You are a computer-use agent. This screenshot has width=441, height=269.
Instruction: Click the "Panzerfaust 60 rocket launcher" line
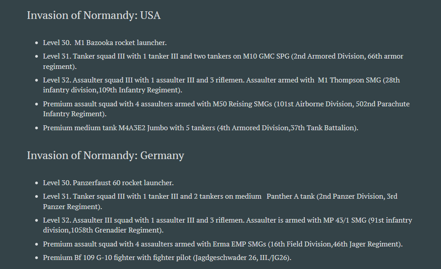(108, 182)
